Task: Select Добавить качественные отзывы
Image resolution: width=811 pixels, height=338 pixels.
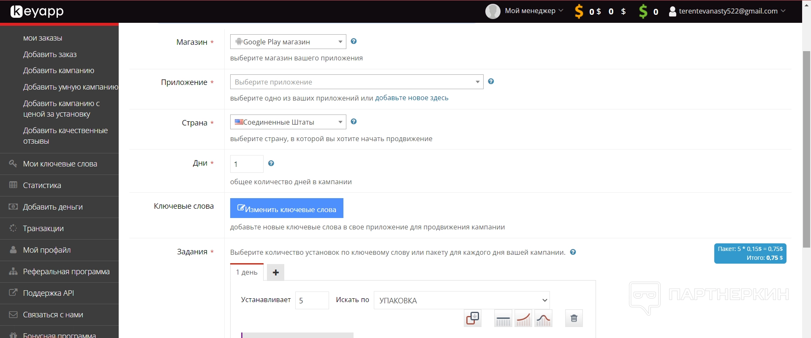Action: (x=65, y=136)
